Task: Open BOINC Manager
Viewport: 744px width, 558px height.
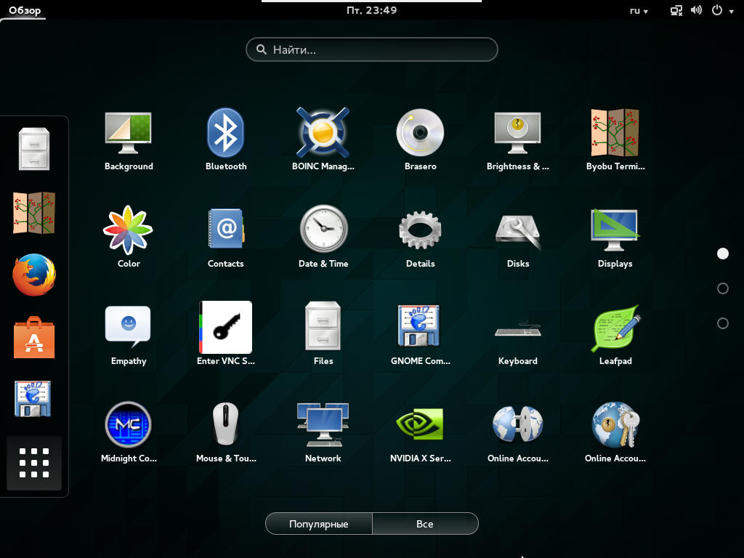Action: coord(323,139)
